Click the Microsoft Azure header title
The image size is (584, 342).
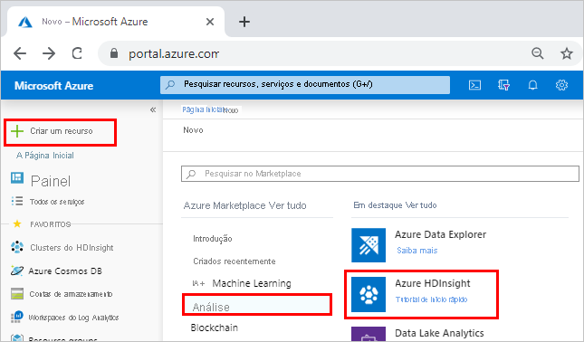click(54, 86)
